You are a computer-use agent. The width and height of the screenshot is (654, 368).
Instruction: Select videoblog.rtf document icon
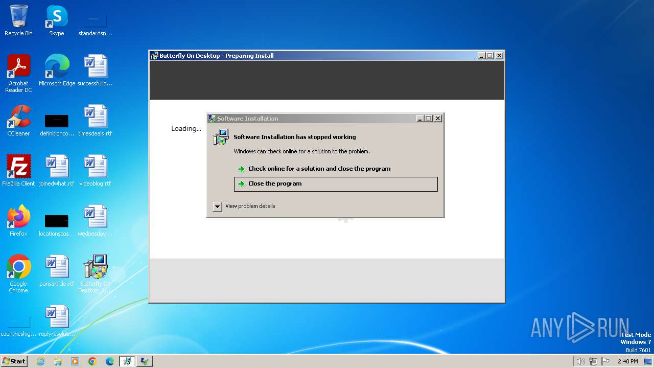point(95,171)
